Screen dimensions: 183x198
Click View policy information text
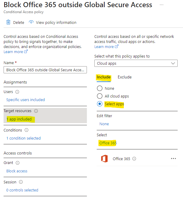(x=56, y=22)
